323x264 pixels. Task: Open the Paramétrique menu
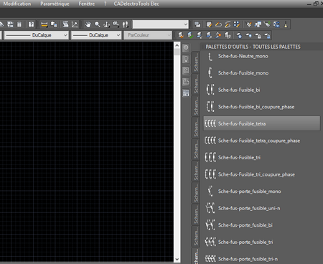click(x=55, y=4)
